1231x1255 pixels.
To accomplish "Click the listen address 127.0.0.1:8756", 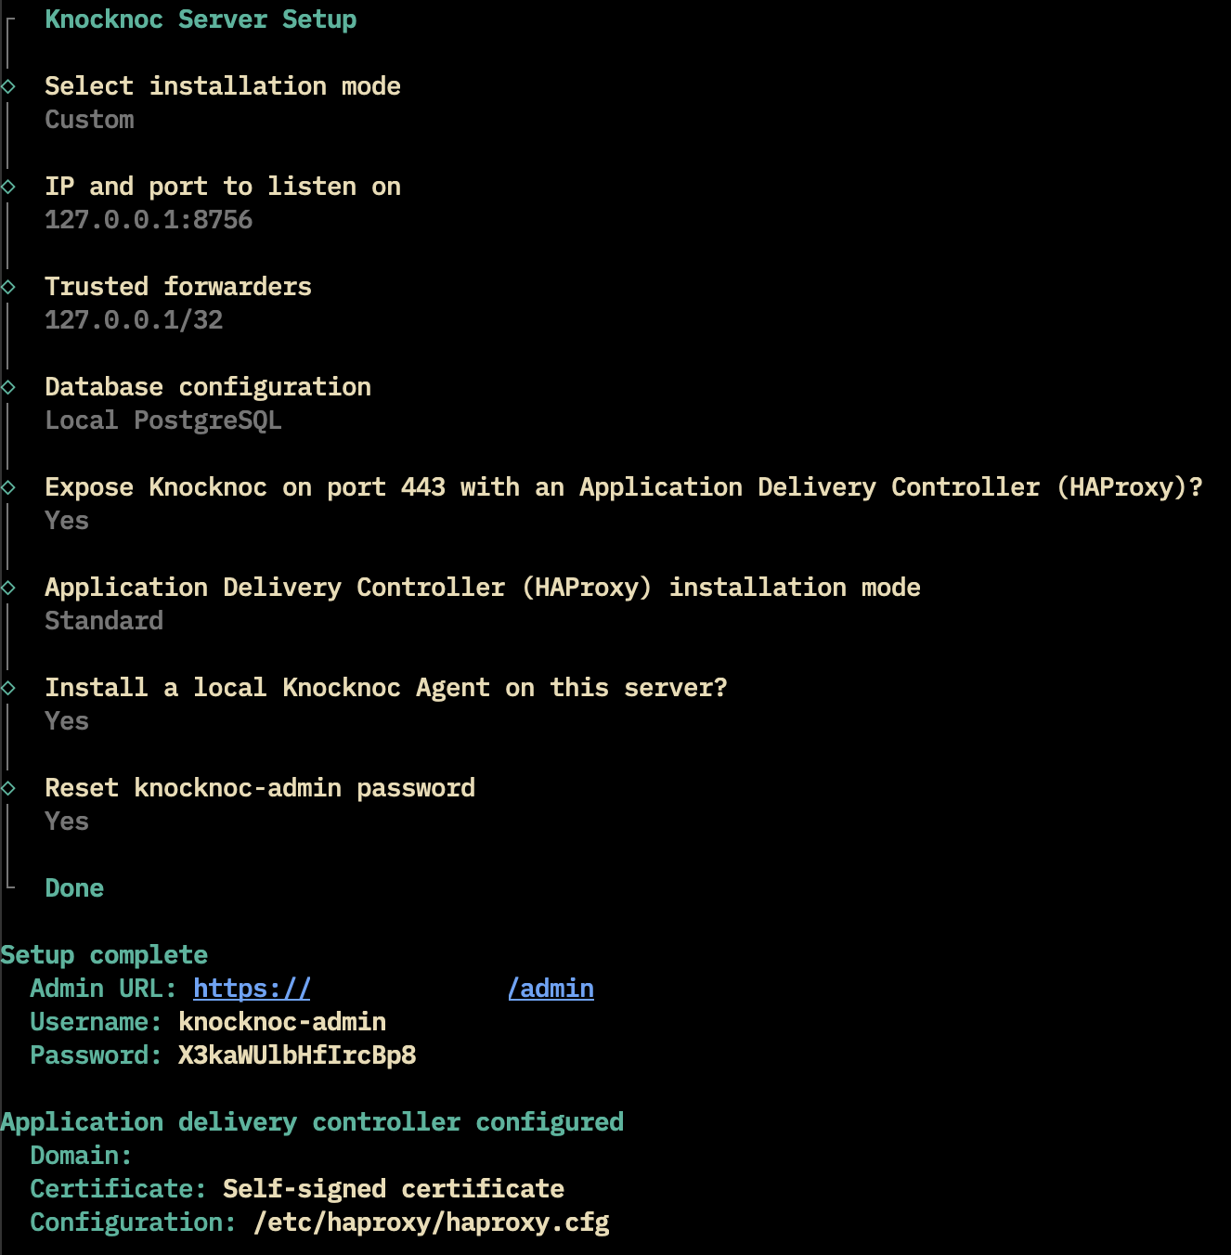I will click(149, 220).
